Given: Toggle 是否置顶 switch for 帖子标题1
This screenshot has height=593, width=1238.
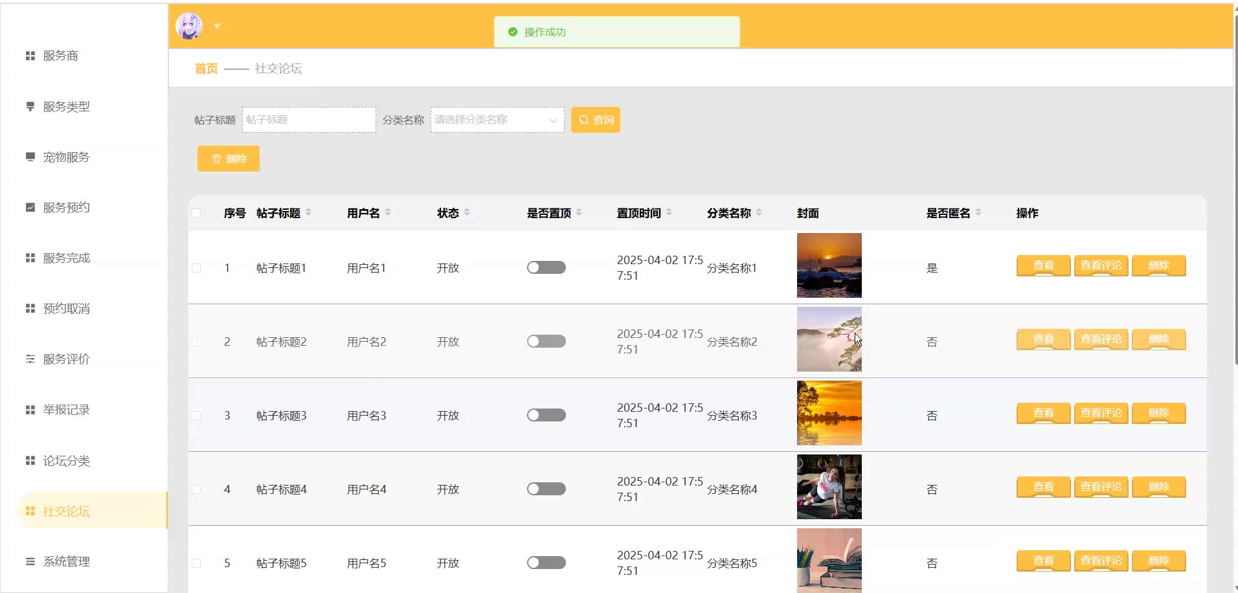Looking at the screenshot, I should [546, 267].
